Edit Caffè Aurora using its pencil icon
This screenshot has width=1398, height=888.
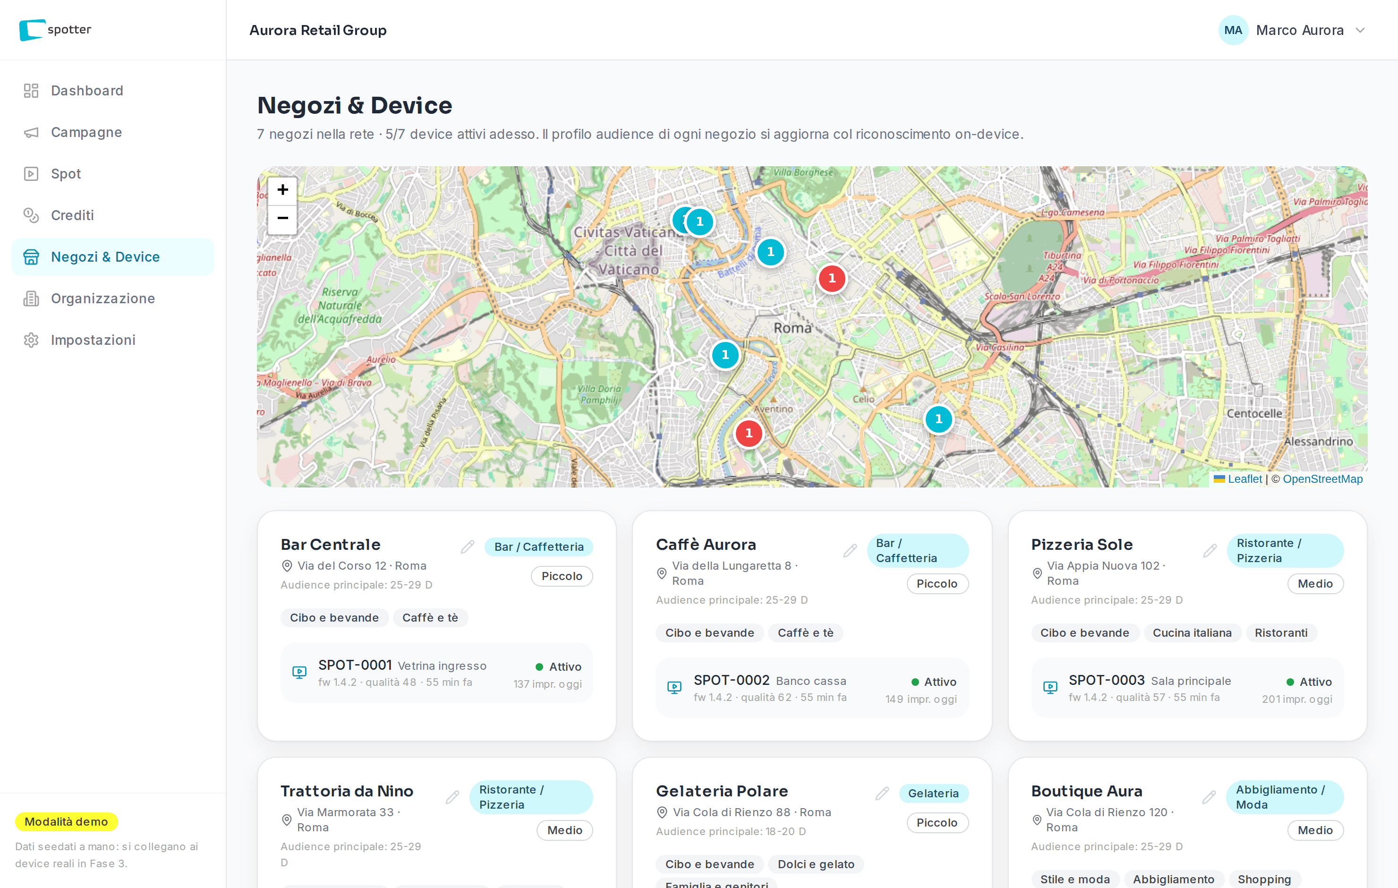[850, 550]
